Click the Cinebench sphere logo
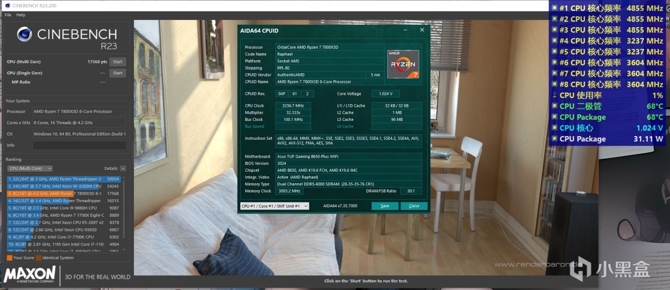This screenshot has height=290, width=670. point(24,35)
